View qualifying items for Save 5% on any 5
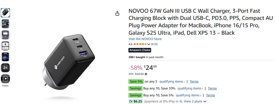The width and height of the screenshot is (276, 105). 172,82
